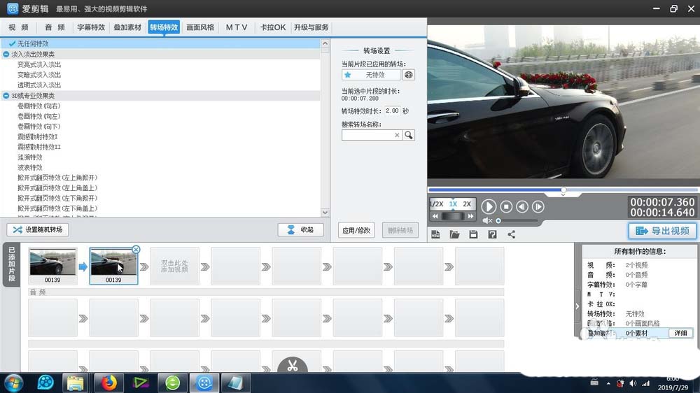The height and width of the screenshot is (393, 700).
Task: Save the project with floppy disk icon
Action: tap(473, 235)
